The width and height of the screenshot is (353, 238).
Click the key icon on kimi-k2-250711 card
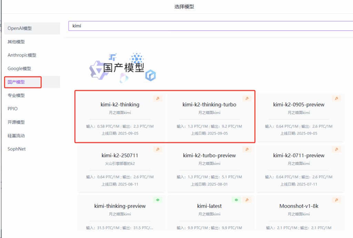158,149
